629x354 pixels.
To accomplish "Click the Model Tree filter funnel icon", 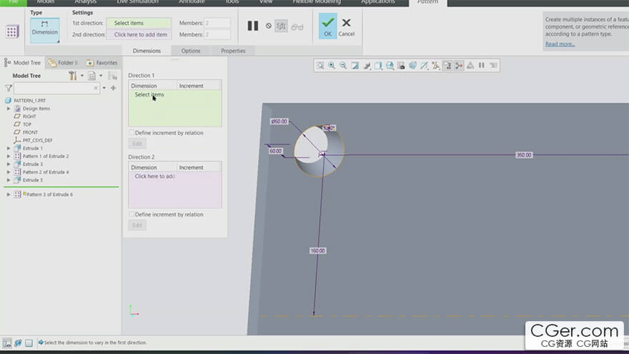I will tap(9, 88).
